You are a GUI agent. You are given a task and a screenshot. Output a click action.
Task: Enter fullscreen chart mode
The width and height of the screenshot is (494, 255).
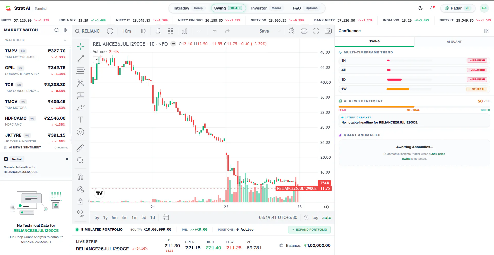pos(316,31)
